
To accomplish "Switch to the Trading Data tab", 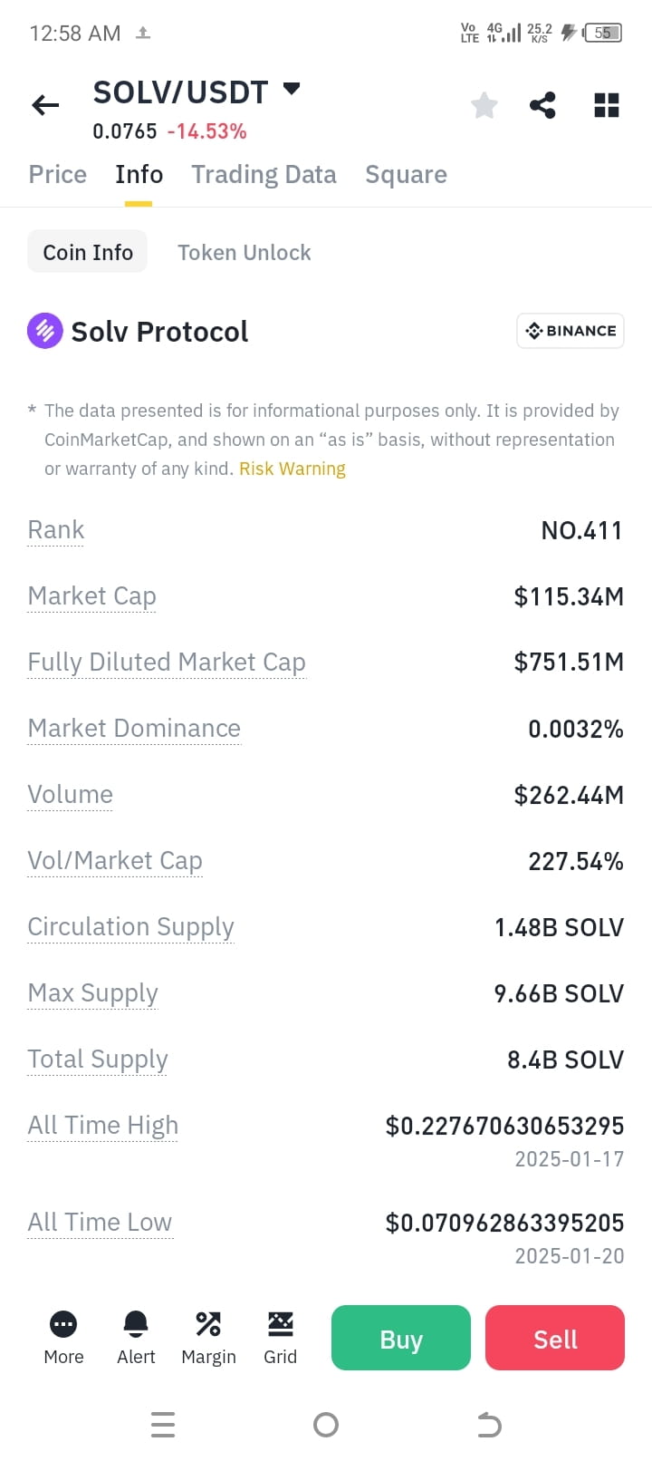I will coord(264,174).
